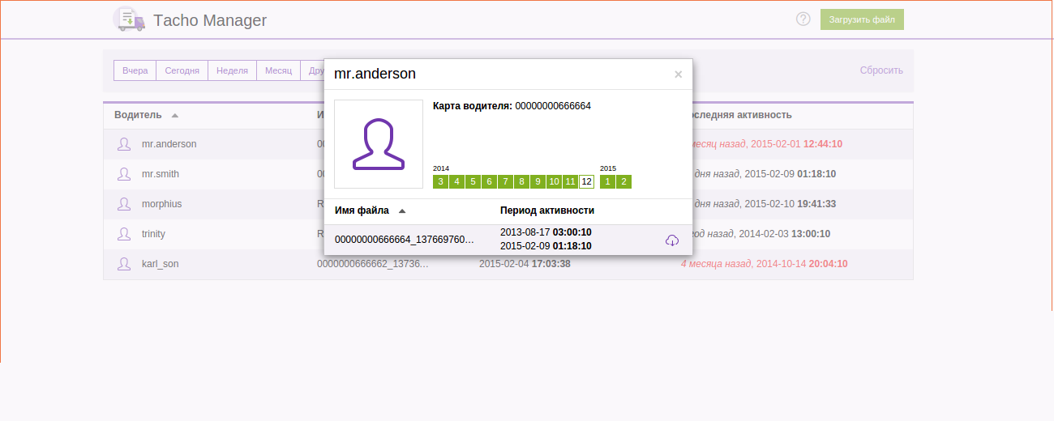This screenshot has width=1054, height=421.
Task: Select the Сегодня filter tab
Action: tap(182, 70)
